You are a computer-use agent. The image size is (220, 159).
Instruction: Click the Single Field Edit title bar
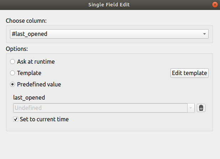pos(110,5)
